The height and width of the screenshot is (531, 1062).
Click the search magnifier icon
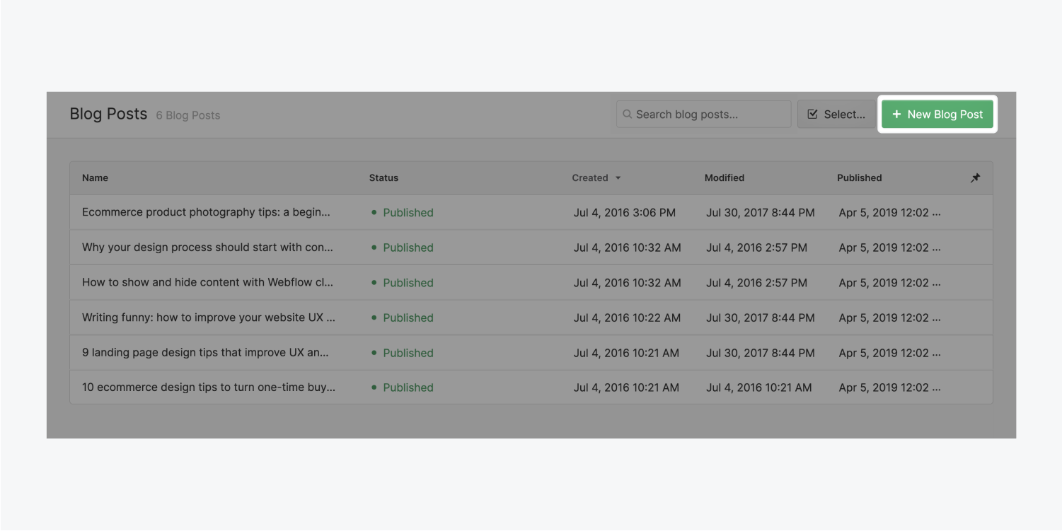tap(626, 114)
